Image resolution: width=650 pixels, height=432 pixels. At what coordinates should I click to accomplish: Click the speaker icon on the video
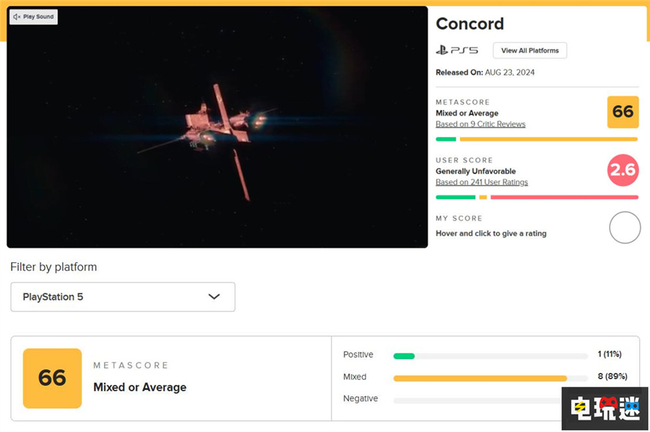coord(18,17)
